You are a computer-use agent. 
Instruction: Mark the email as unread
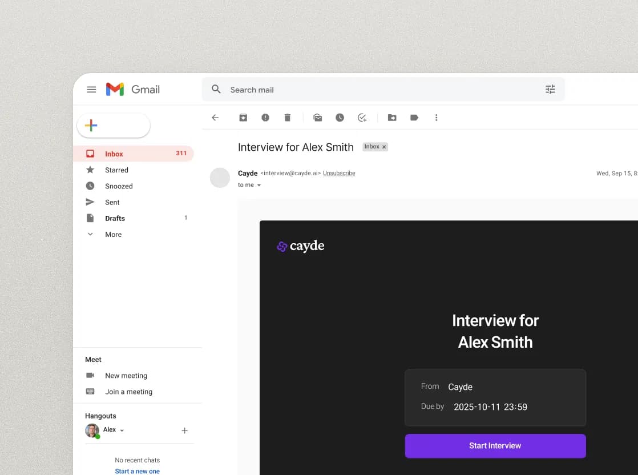pos(317,118)
